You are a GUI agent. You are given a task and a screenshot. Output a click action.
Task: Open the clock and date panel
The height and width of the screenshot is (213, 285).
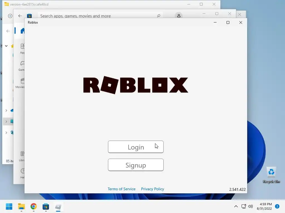click(264, 206)
